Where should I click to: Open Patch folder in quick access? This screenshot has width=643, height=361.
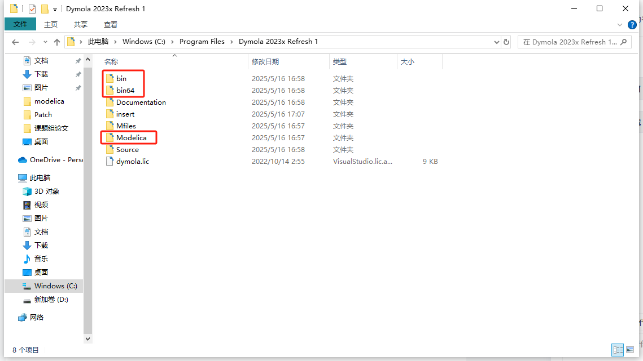tap(38, 114)
